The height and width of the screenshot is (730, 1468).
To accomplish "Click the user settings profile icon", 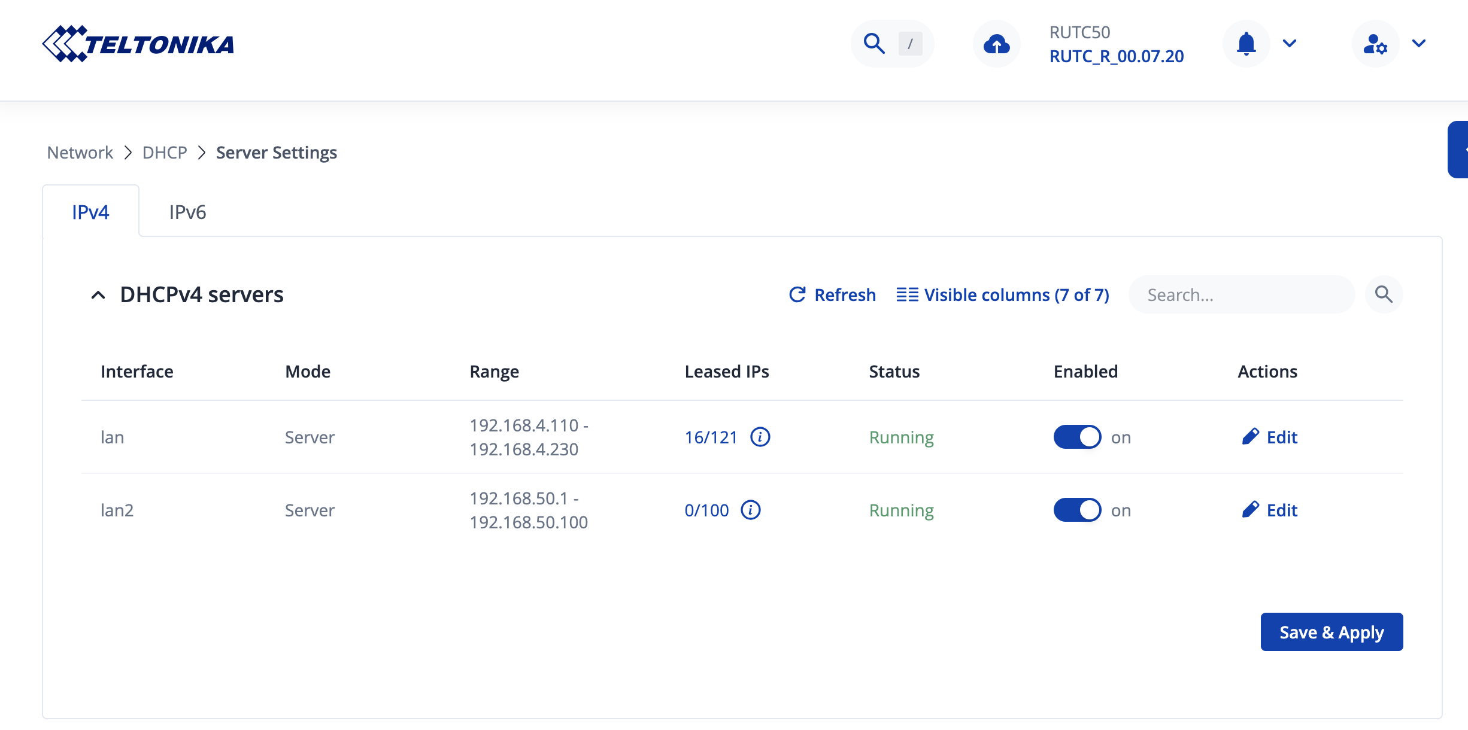I will click(x=1375, y=44).
